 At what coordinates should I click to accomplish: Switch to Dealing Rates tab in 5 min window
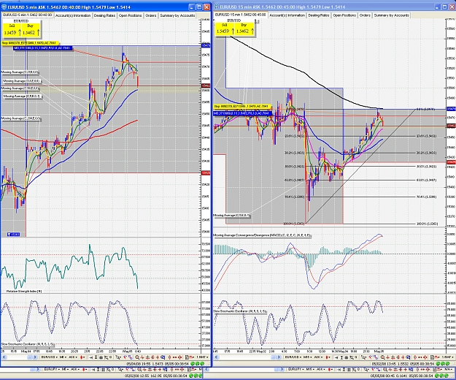(104, 15)
